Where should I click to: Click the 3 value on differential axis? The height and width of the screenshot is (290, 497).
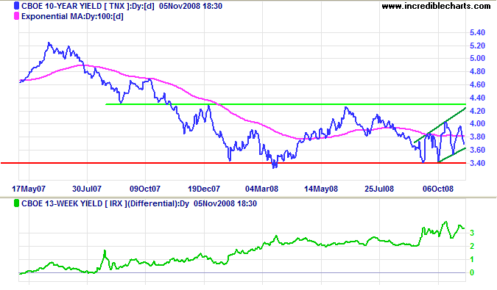[x=472, y=233]
